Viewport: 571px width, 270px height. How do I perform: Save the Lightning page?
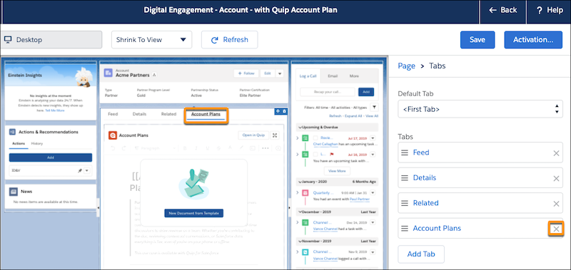pos(477,40)
